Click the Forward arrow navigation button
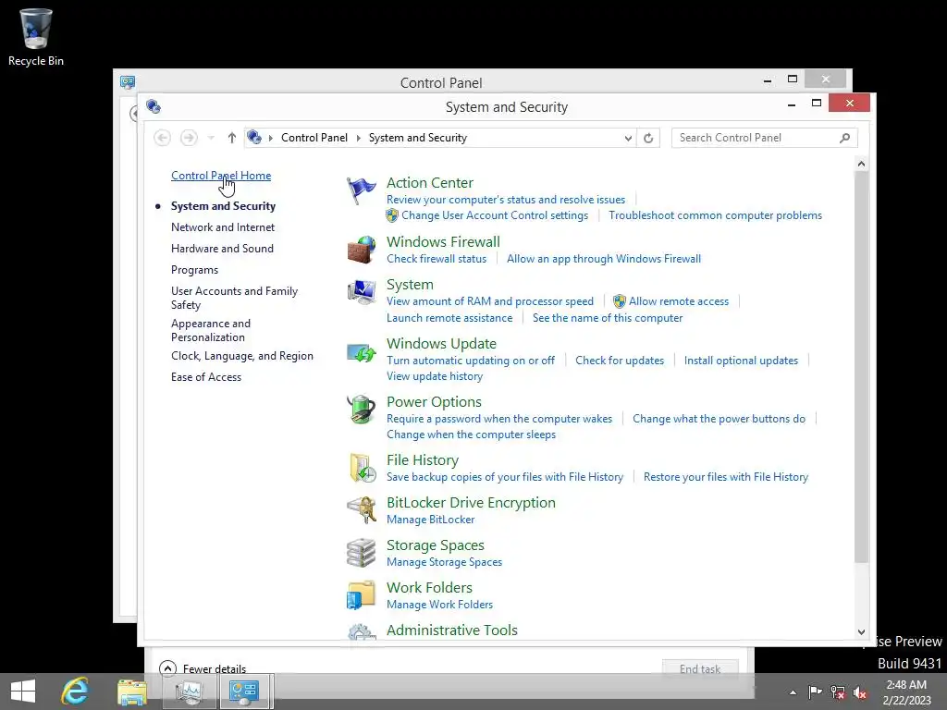947x710 pixels. [189, 138]
